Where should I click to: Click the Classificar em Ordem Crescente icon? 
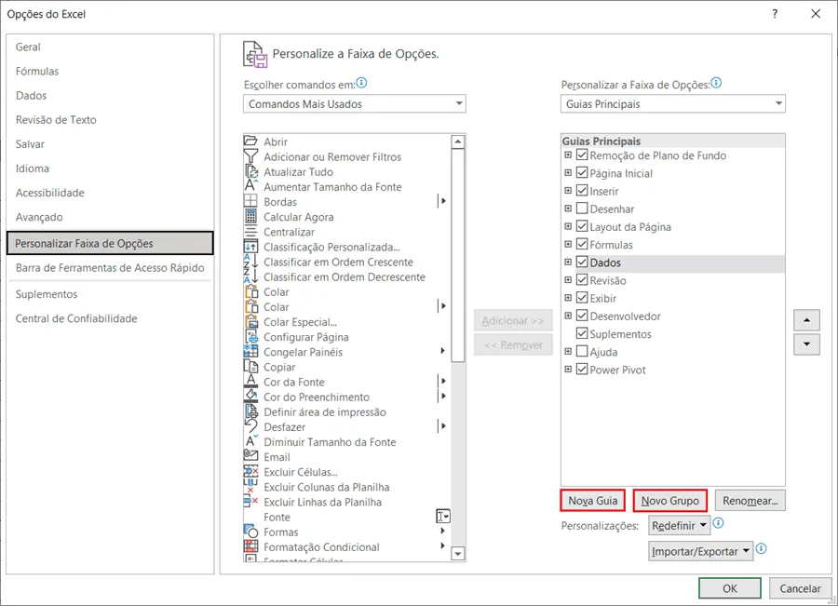click(250, 262)
